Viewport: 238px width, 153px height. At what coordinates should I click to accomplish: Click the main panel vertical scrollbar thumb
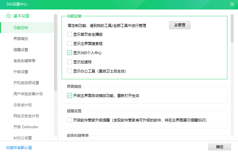tap(232, 28)
